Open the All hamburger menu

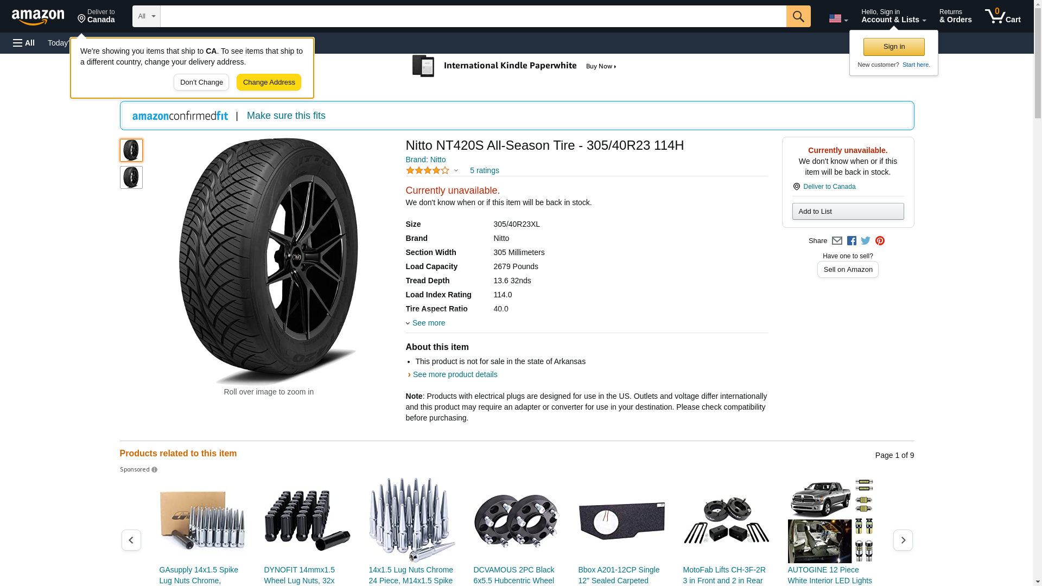point(24,43)
